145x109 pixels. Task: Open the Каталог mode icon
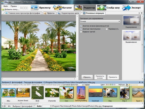[57, 8]
